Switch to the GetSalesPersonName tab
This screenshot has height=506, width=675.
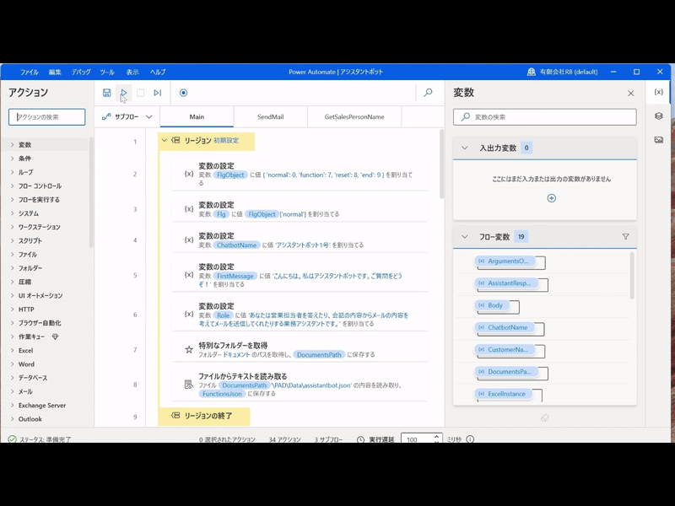[x=354, y=117]
